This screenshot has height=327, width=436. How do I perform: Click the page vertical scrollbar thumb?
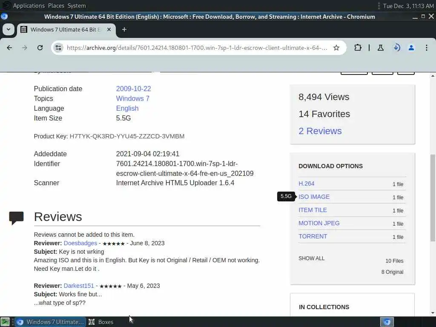point(433,198)
